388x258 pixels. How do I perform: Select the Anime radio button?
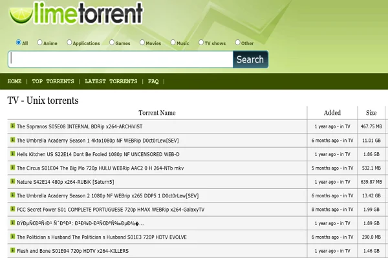point(40,43)
